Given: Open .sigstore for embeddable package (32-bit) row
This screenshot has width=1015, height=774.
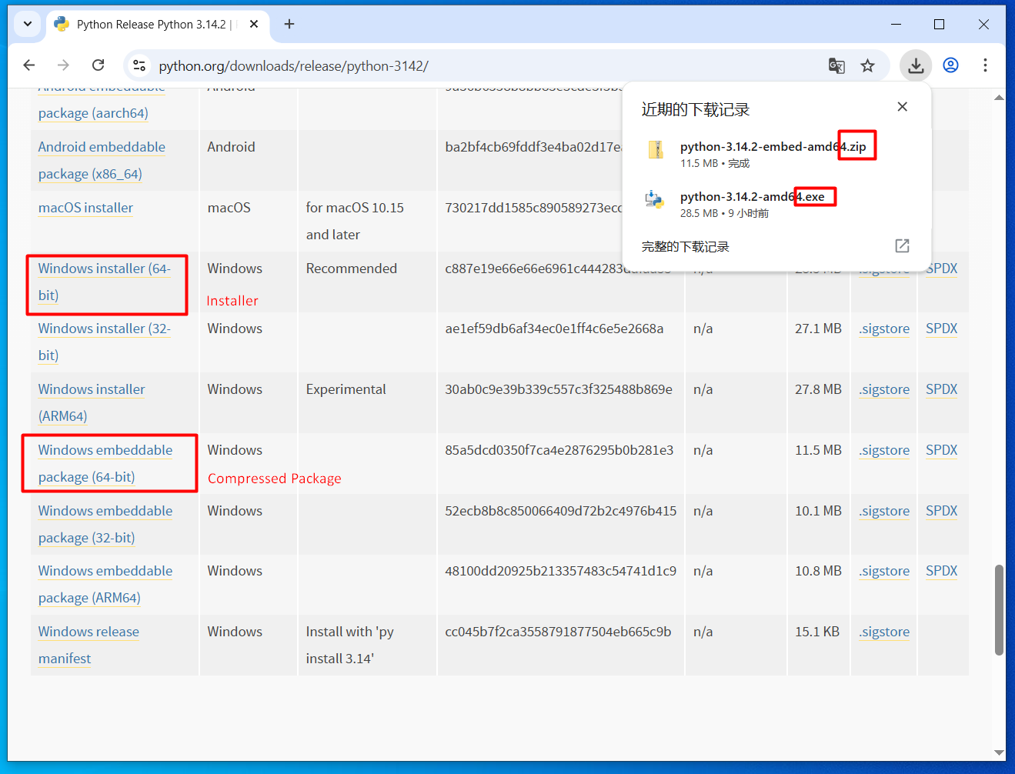Looking at the screenshot, I should click(x=884, y=511).
